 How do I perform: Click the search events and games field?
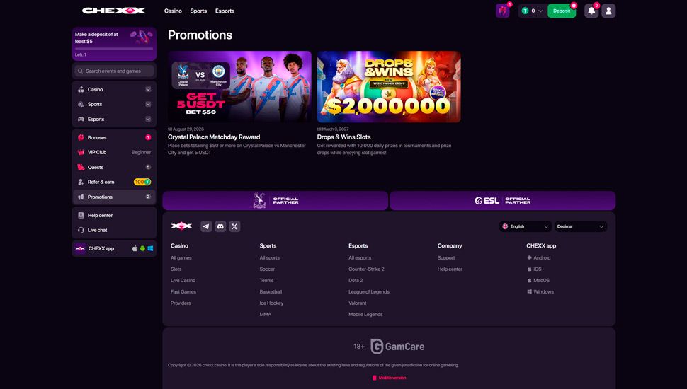tap(114, 71)
